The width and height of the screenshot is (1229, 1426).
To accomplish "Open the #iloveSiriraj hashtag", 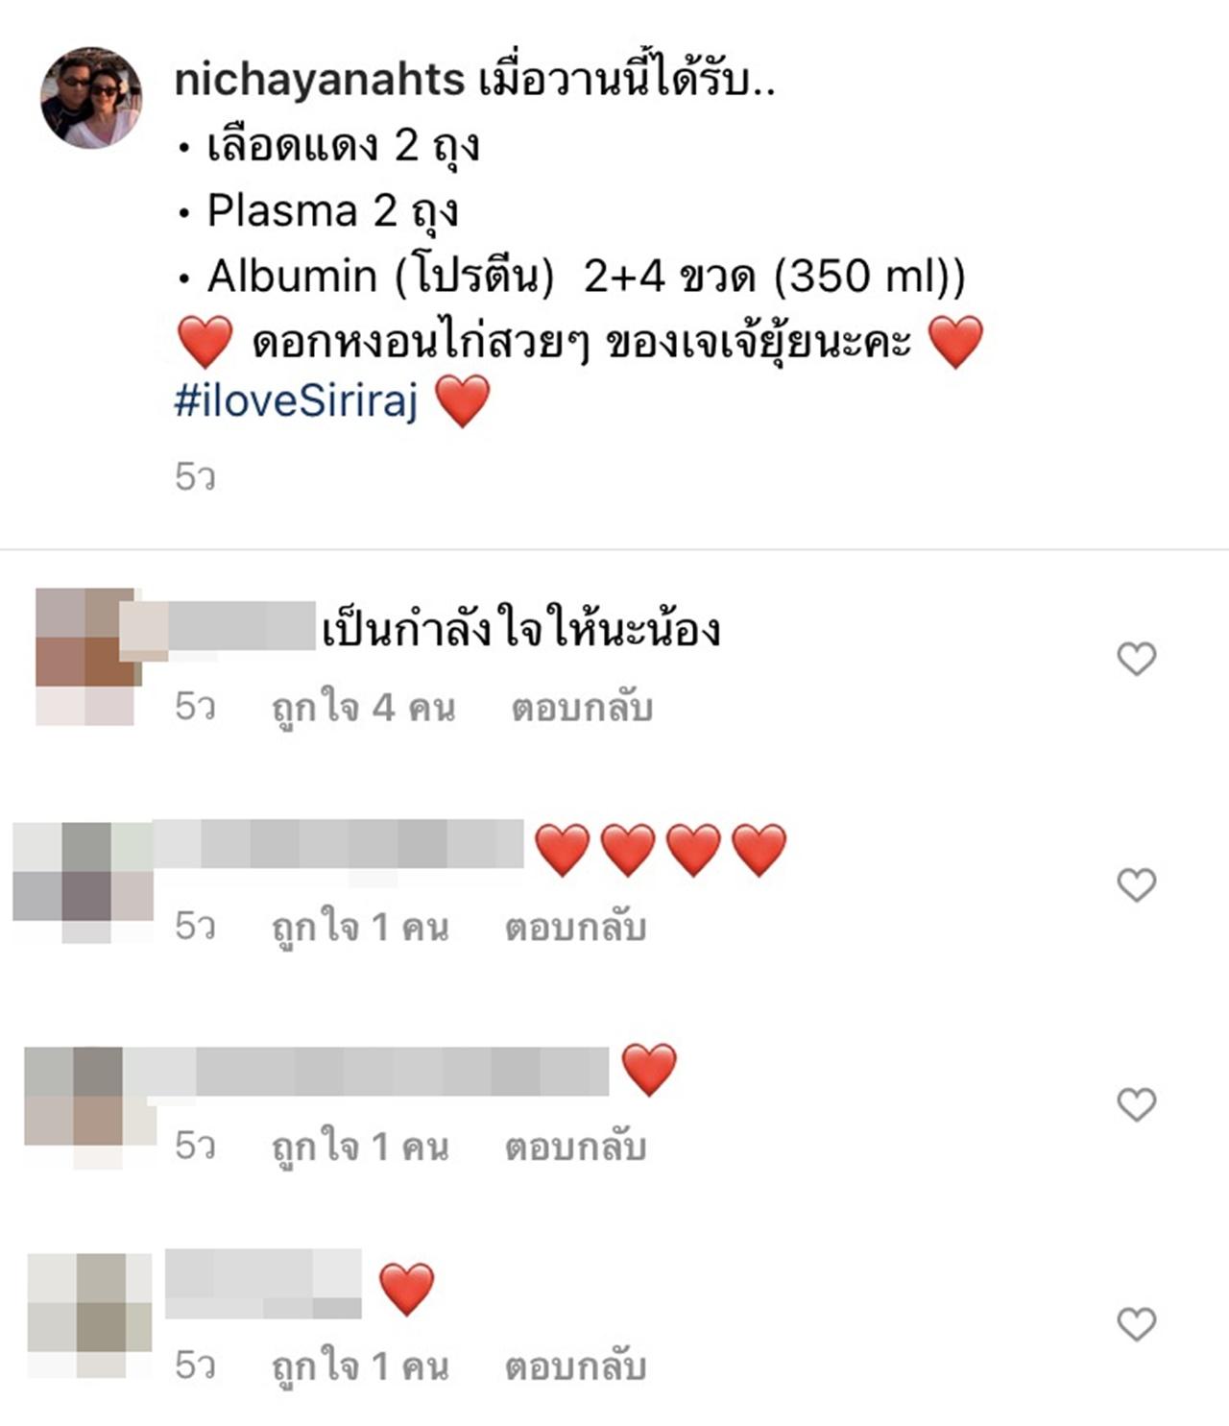I will click(x=296, y=399).
